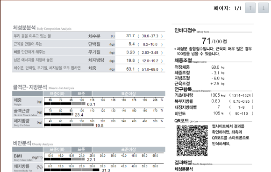Click the BMI bar in obesity chart

(x=64, y=159)
